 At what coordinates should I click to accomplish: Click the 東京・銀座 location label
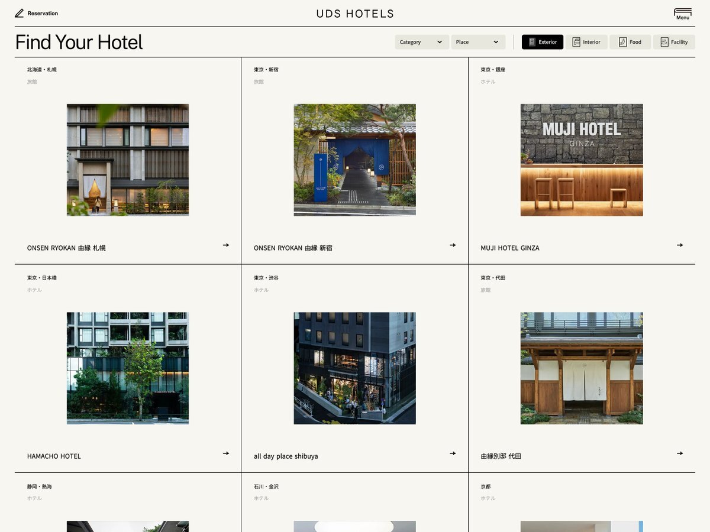[x=493, y=70]
